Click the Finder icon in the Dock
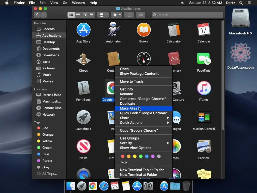 [x=71, y=186]
